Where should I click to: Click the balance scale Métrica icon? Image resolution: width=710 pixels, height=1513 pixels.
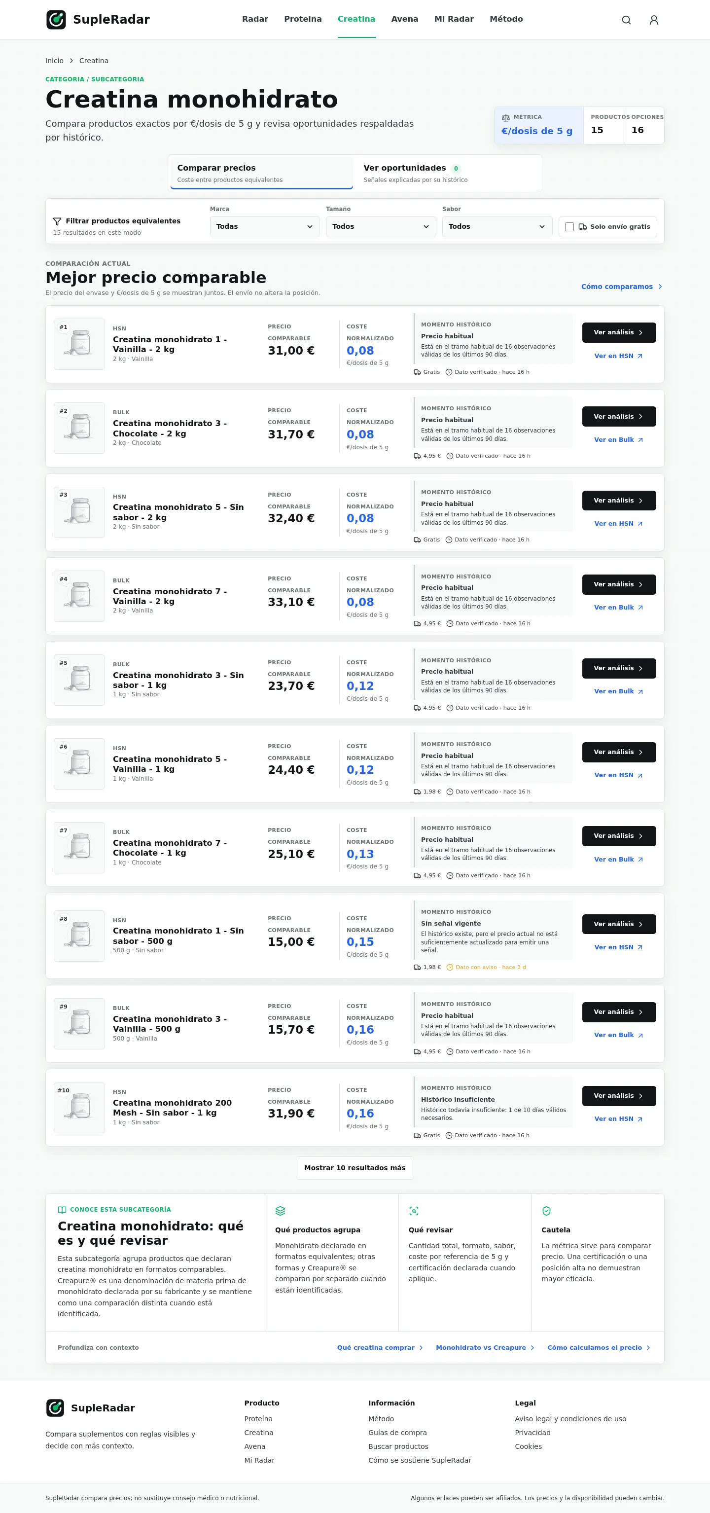[506, 117]
